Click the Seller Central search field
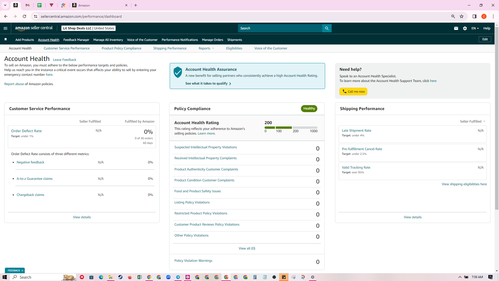Viewport: 499px width, 281px height. pyautogui.click(x=280, y=28)
